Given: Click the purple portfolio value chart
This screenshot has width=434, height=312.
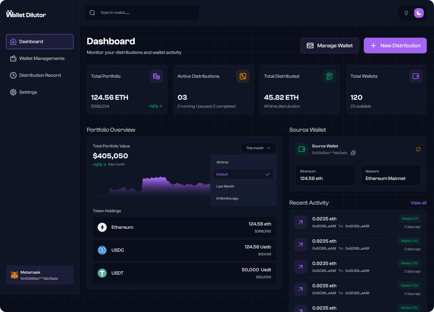Looking at the screenshot, I should 160,186.
